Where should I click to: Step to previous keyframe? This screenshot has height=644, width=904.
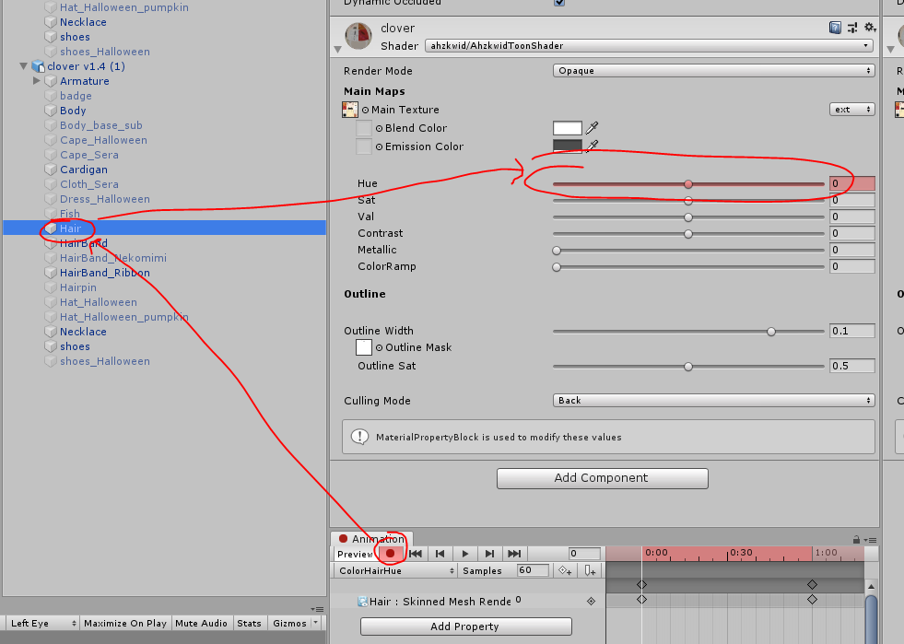440,554
